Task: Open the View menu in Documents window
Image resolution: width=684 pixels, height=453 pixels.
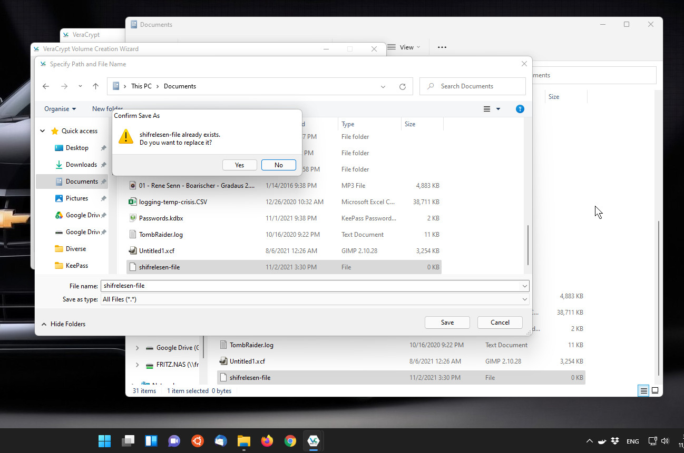Action: click(x=404, y=47)
